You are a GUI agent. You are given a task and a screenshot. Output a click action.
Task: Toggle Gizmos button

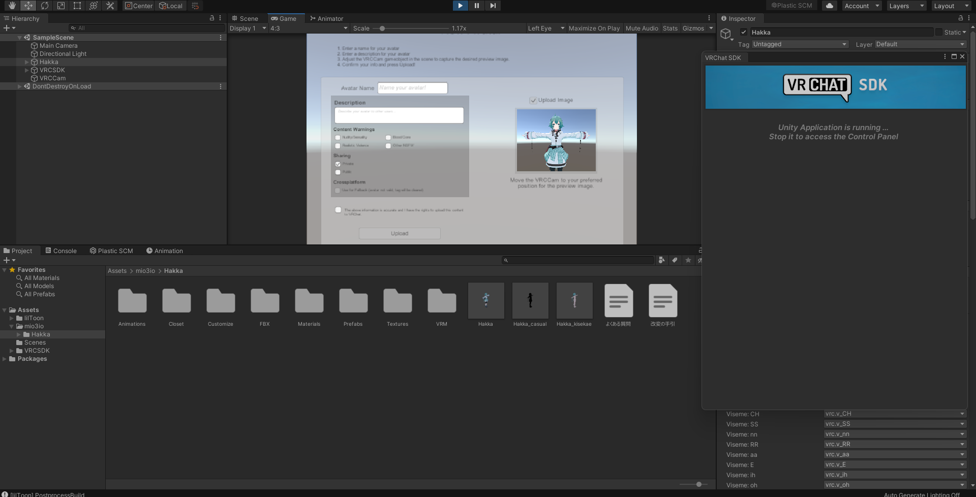693,28
